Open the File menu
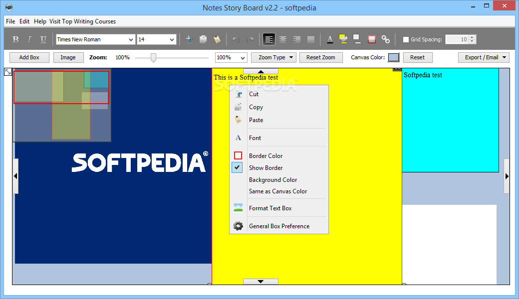This screenshot has width=519, height=299. (10, 21)
